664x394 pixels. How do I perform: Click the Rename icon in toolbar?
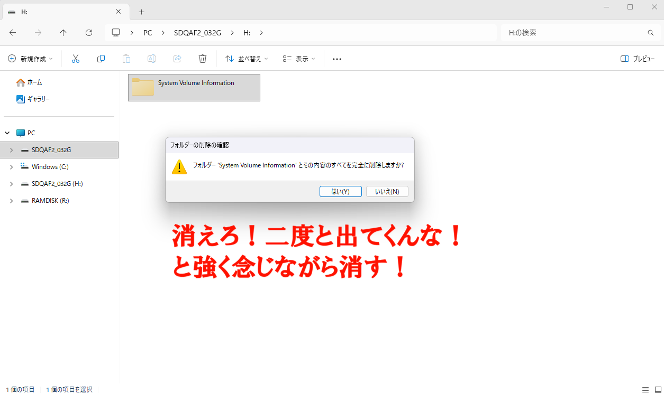click(x=152, y=59)
